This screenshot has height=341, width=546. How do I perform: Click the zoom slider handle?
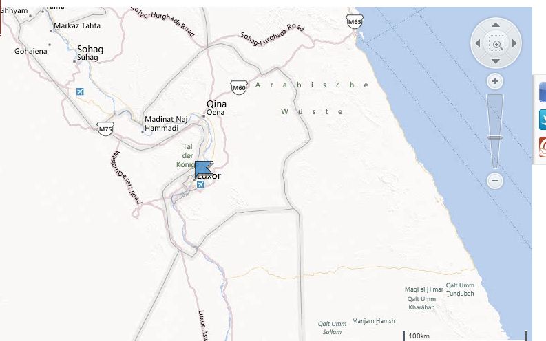click(495, 138)
